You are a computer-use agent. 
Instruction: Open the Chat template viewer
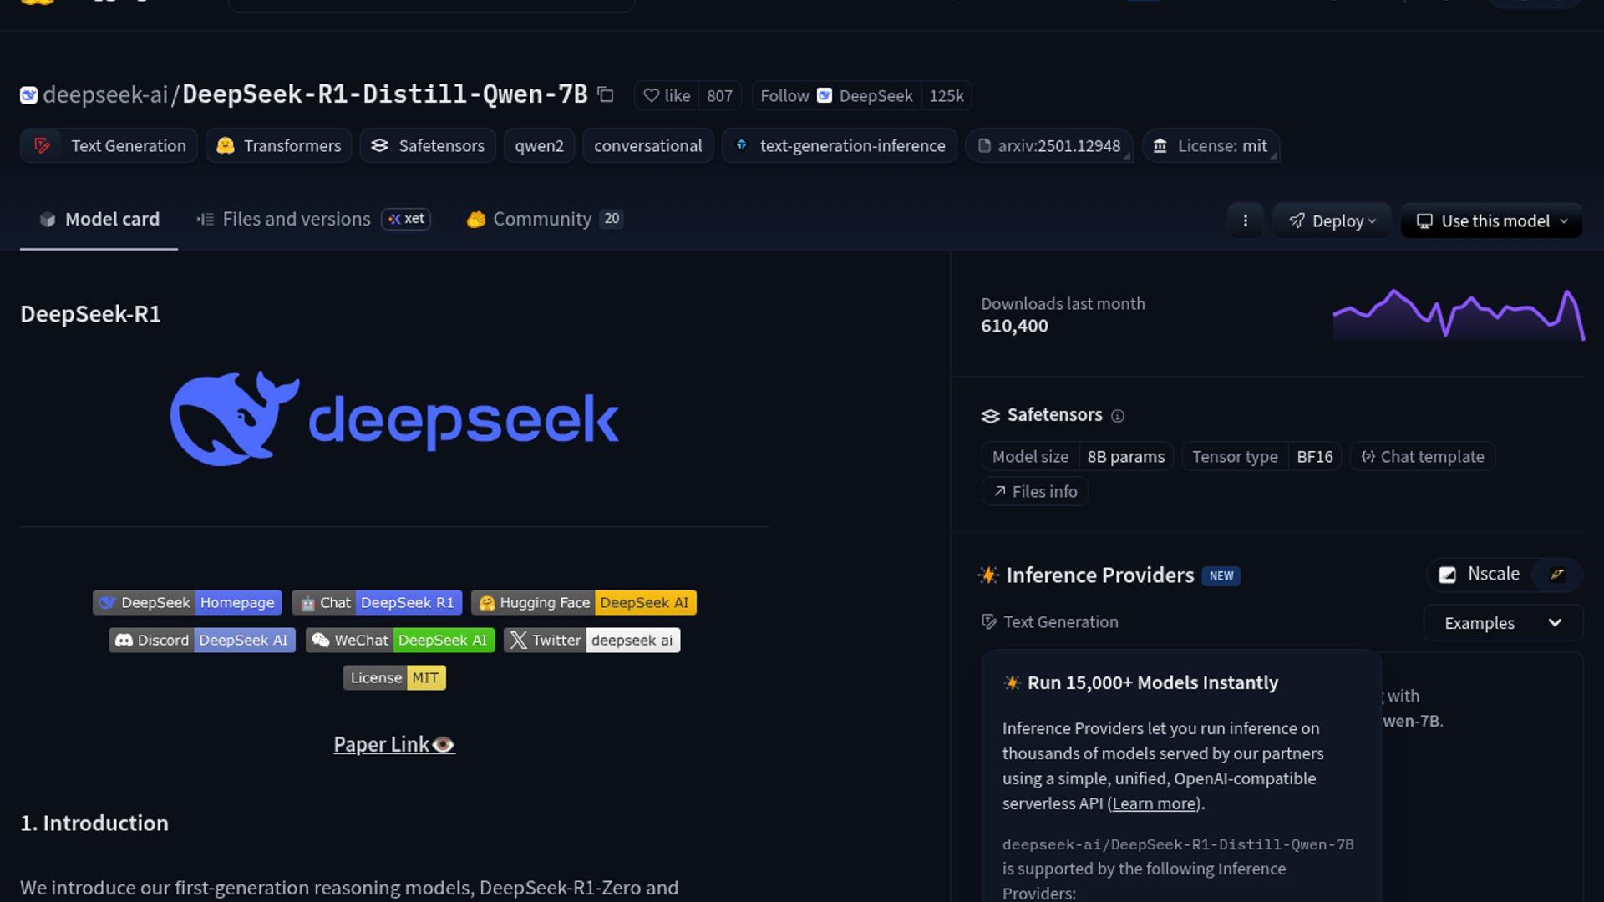[1423, 457]
